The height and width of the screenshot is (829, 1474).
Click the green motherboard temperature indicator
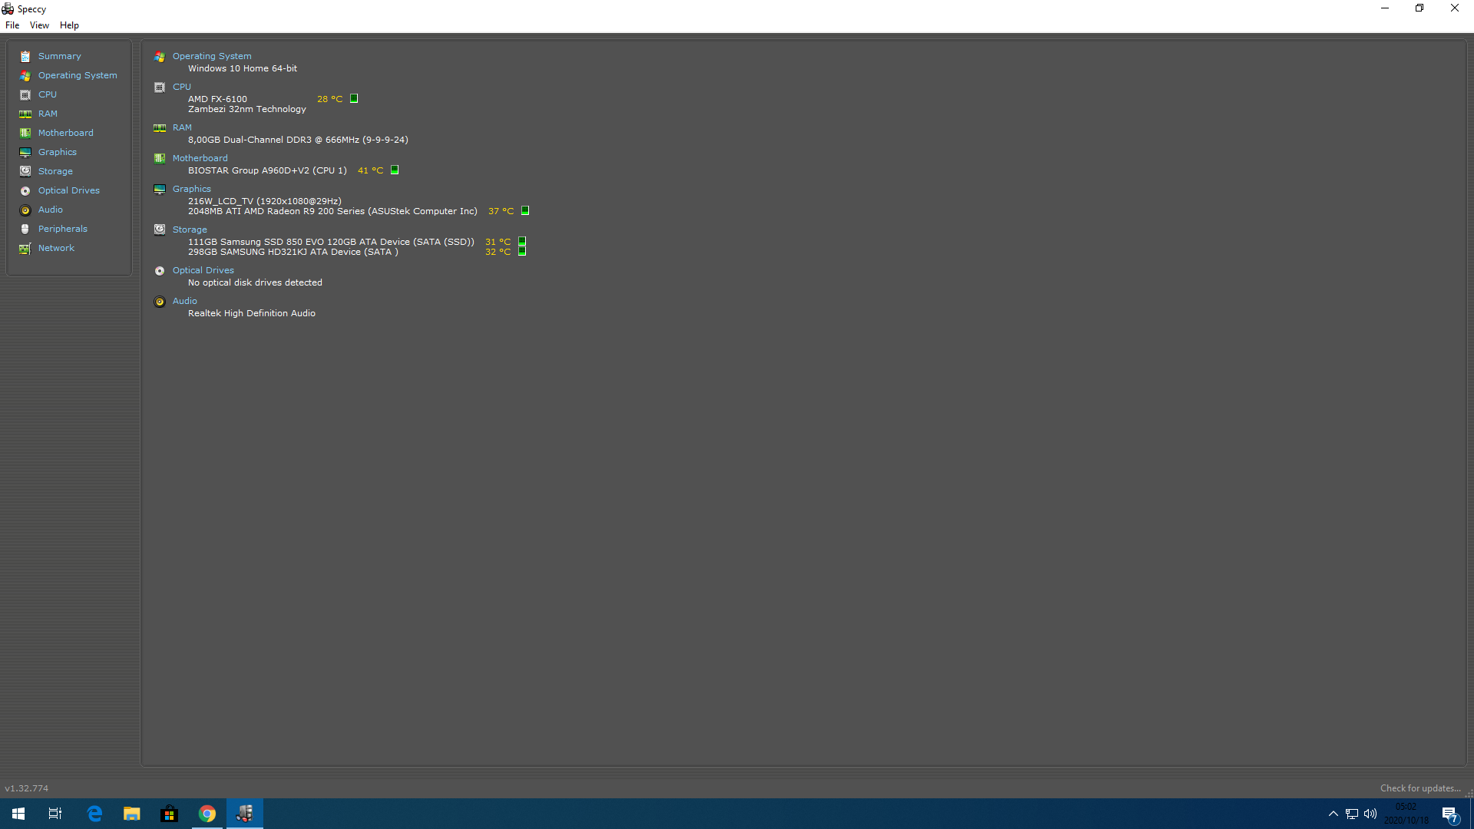395,170
